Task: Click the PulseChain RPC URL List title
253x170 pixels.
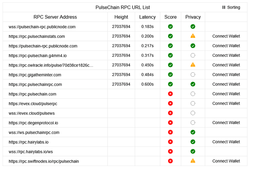Action: (123, 7)
